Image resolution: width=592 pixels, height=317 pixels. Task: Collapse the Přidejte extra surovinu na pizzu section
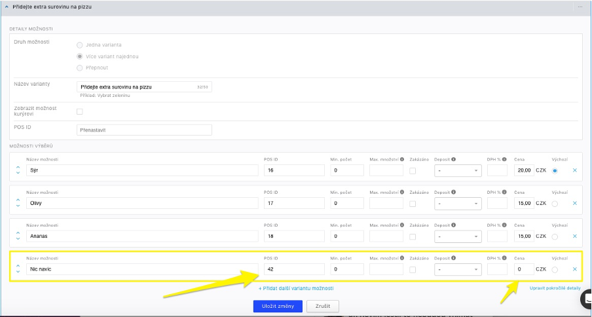click(7, 7)
